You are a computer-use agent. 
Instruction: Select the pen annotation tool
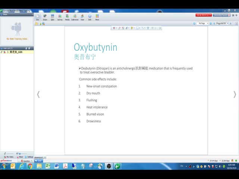(x=127, y=28)
